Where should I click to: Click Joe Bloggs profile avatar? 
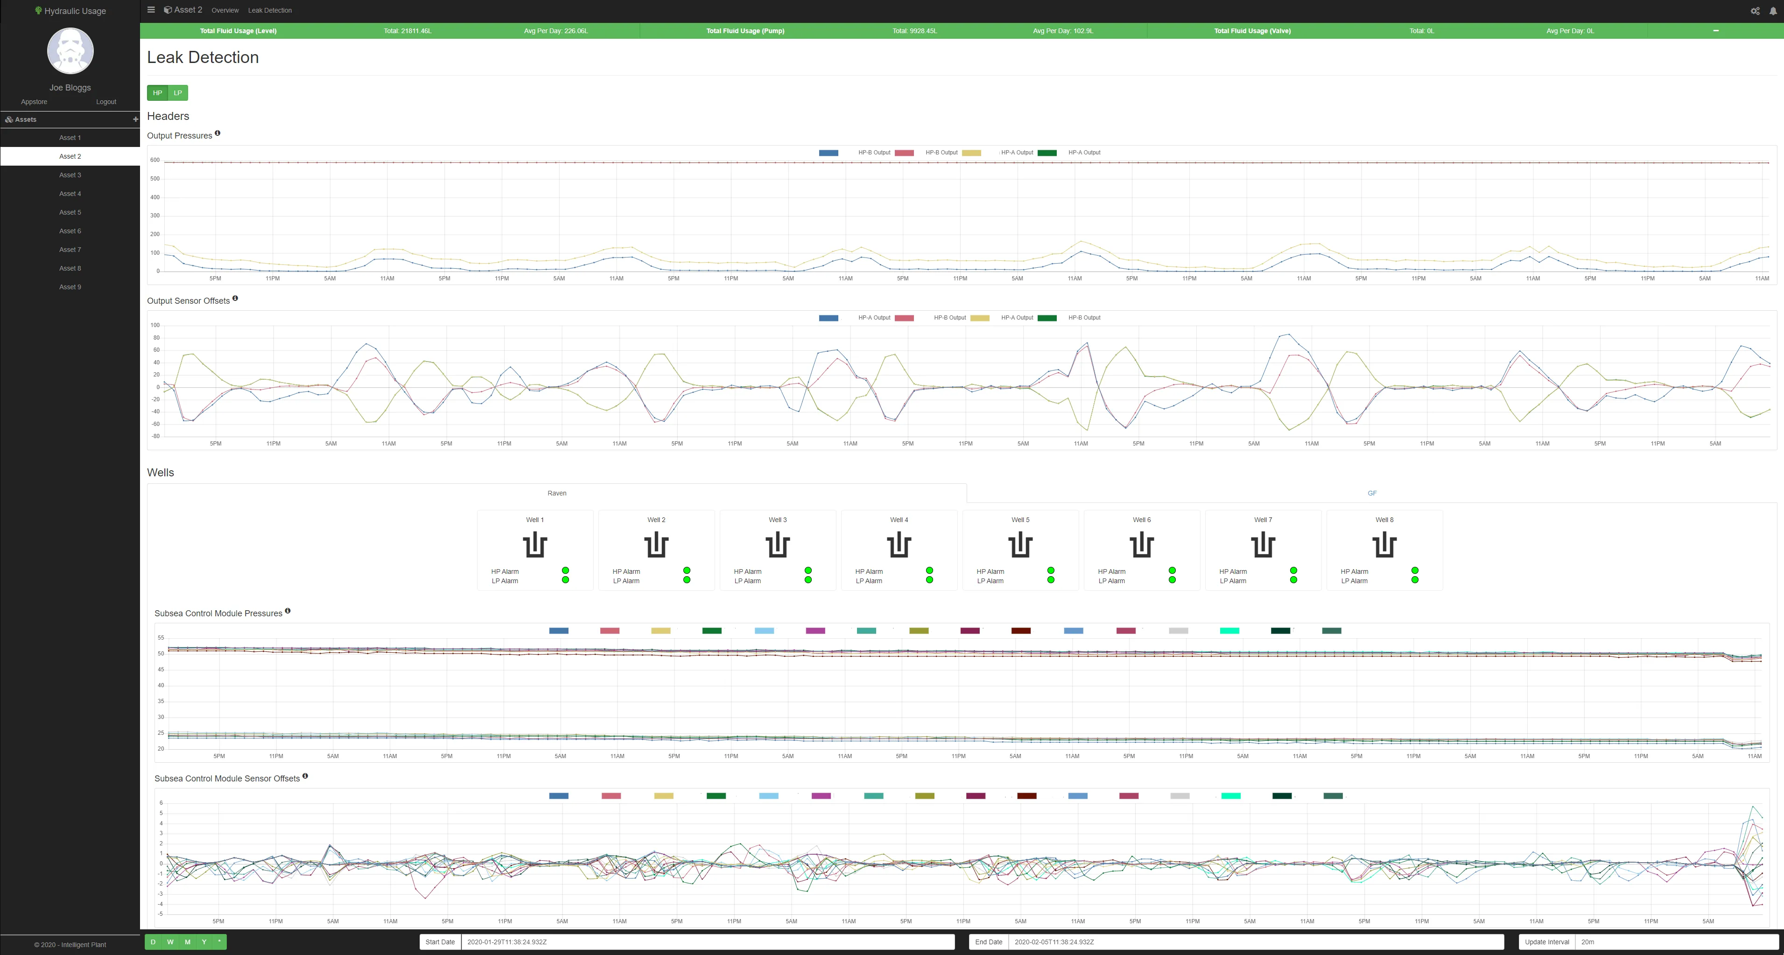(x=70, y=51)
